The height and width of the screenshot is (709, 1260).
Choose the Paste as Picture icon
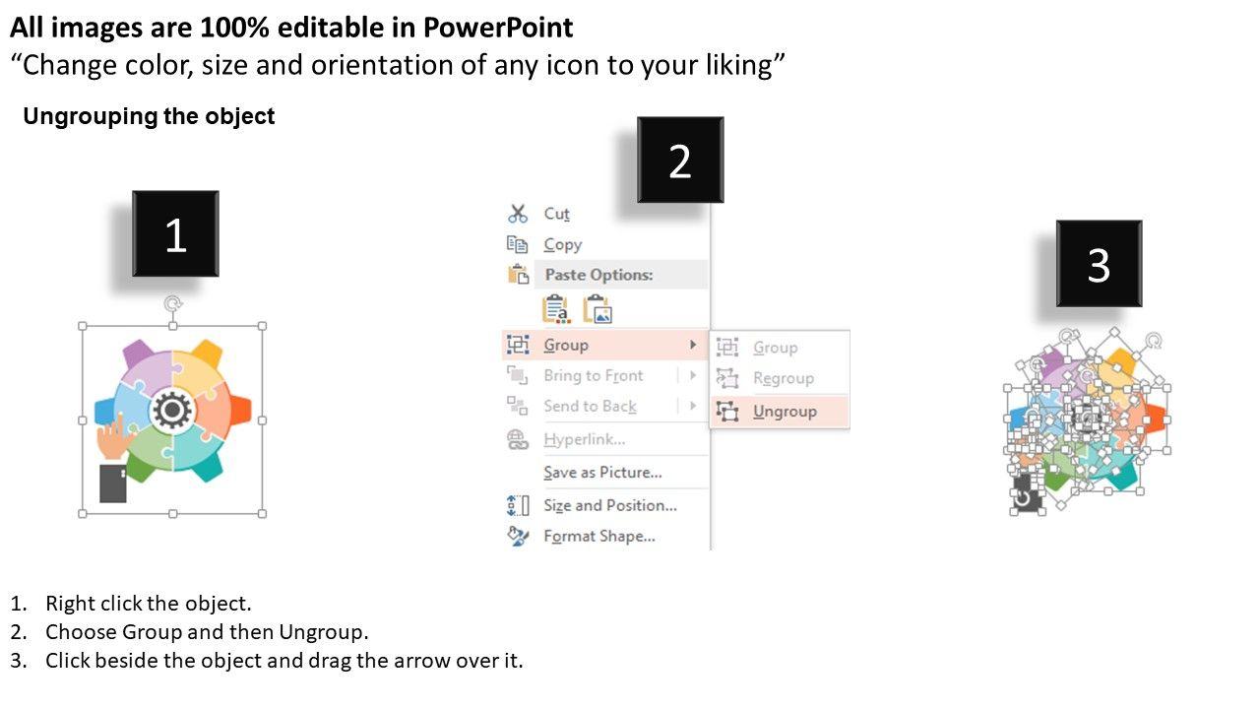[598, 309]
